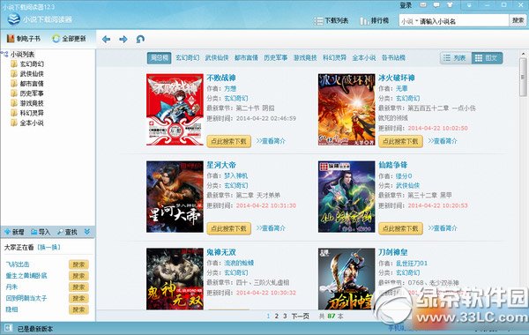Click 搜索 button next to 飞豹出击

[78, 264]
